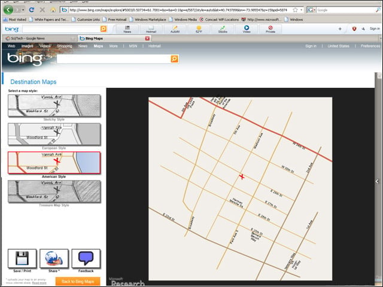
Task: Click the Share globe icon
Action: point(54,258)
